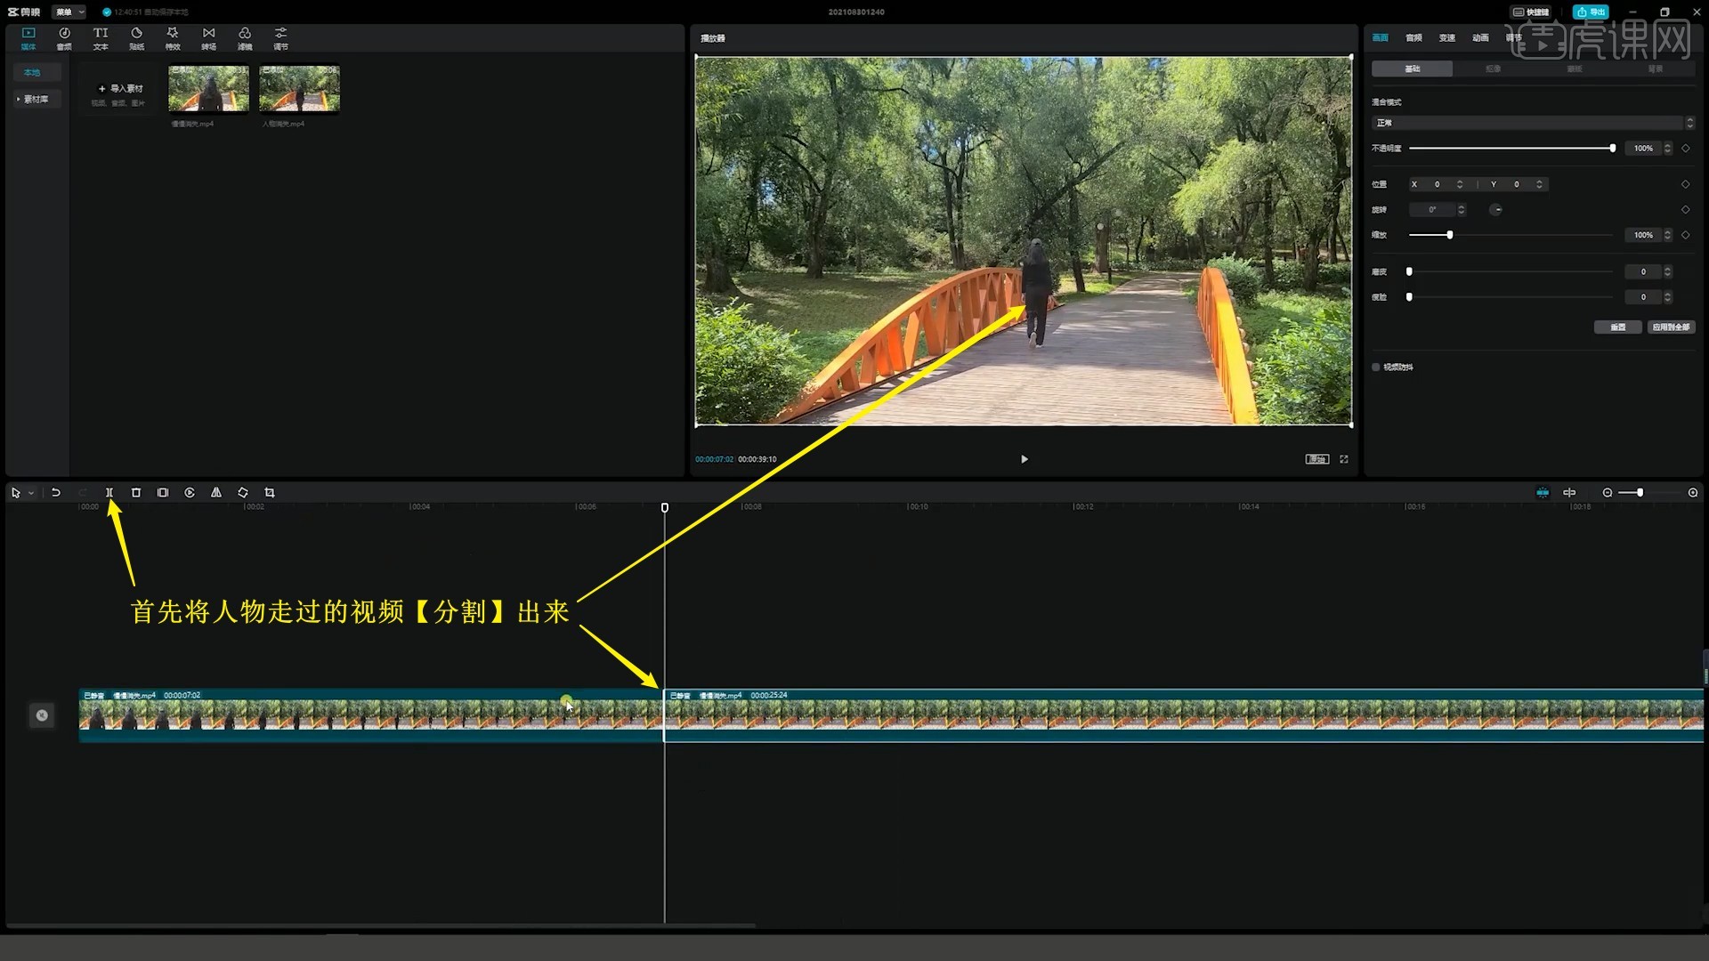The width and height of the screenshot is (1709, 961).
Task: Select the first media thumbnail 慢慢消失.mp4
Action: (208, 89)
